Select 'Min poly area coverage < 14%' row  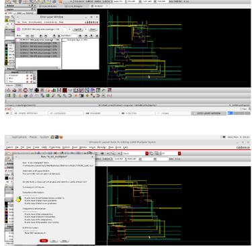coord(38,40)
